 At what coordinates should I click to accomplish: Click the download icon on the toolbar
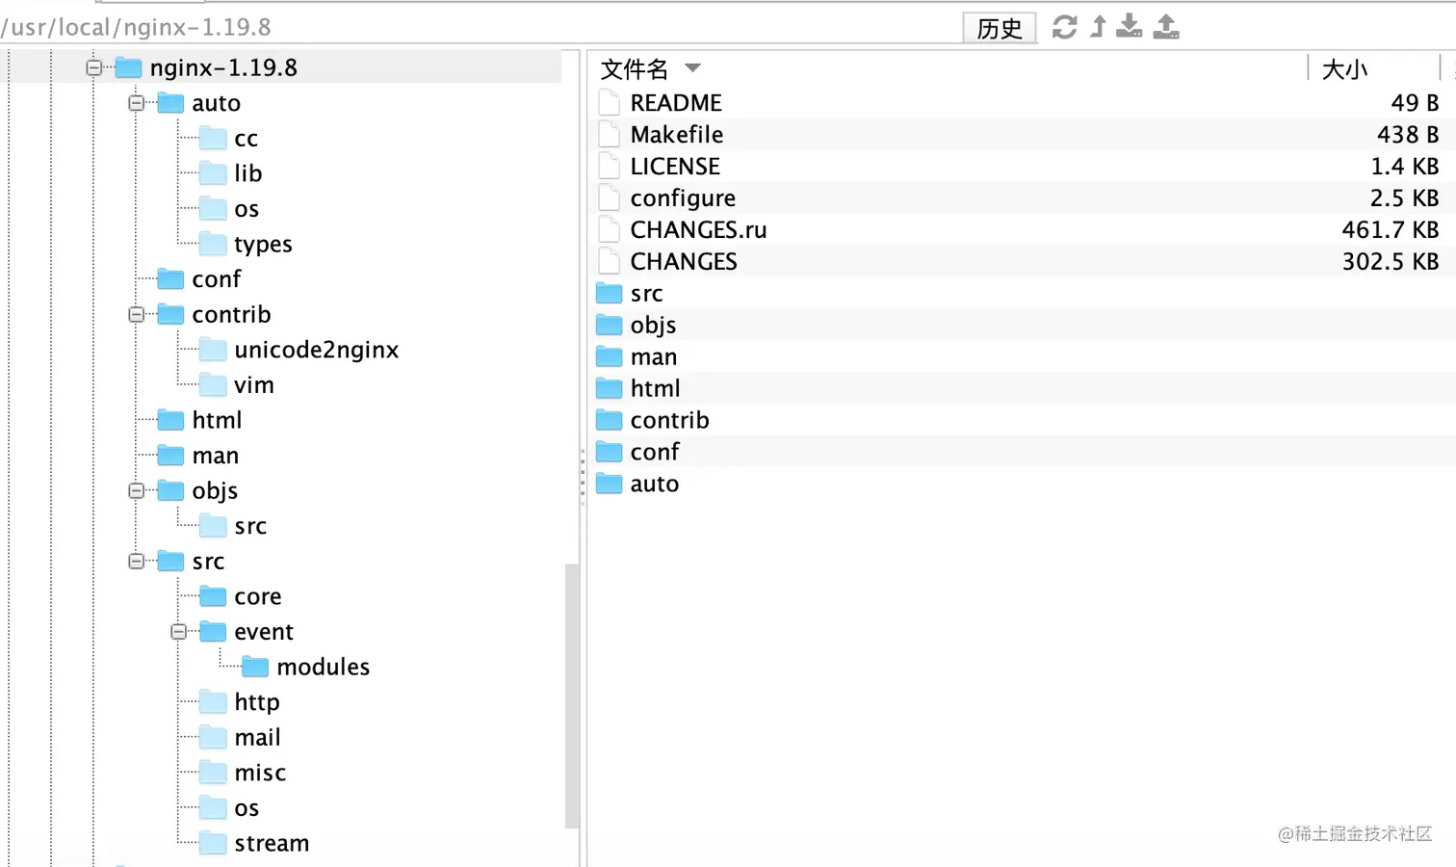pos(1129,27)
